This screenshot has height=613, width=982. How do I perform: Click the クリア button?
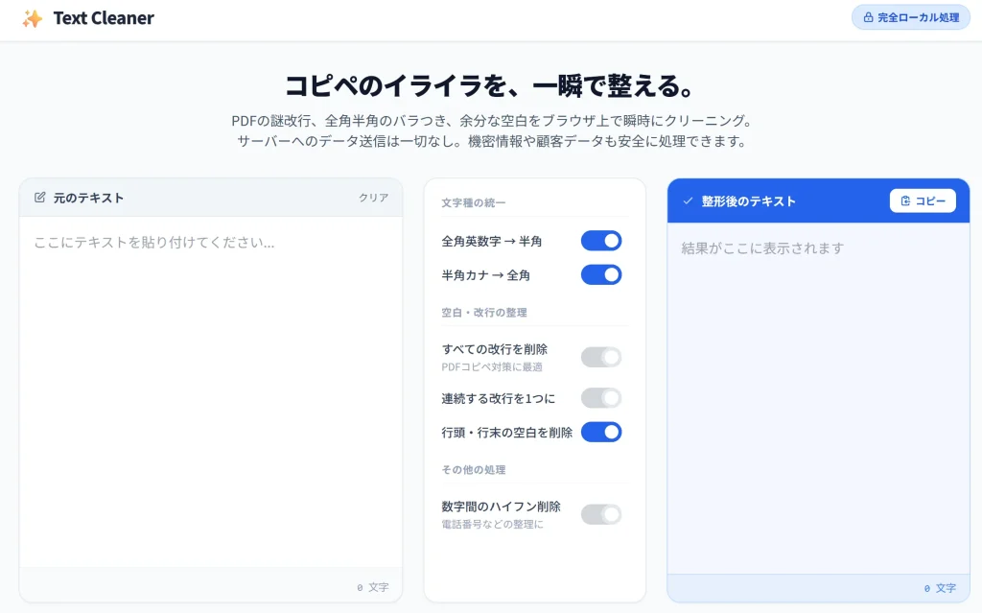[x=373, y=198]
